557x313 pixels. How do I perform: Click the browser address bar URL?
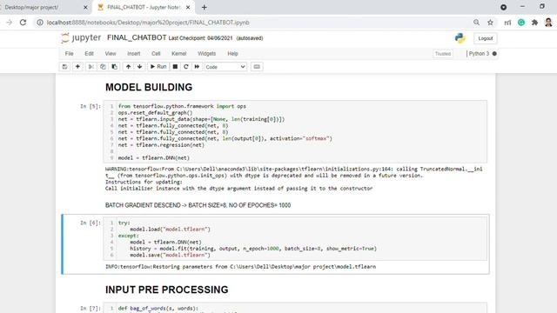pyautogui.click(x=148, y=23)
